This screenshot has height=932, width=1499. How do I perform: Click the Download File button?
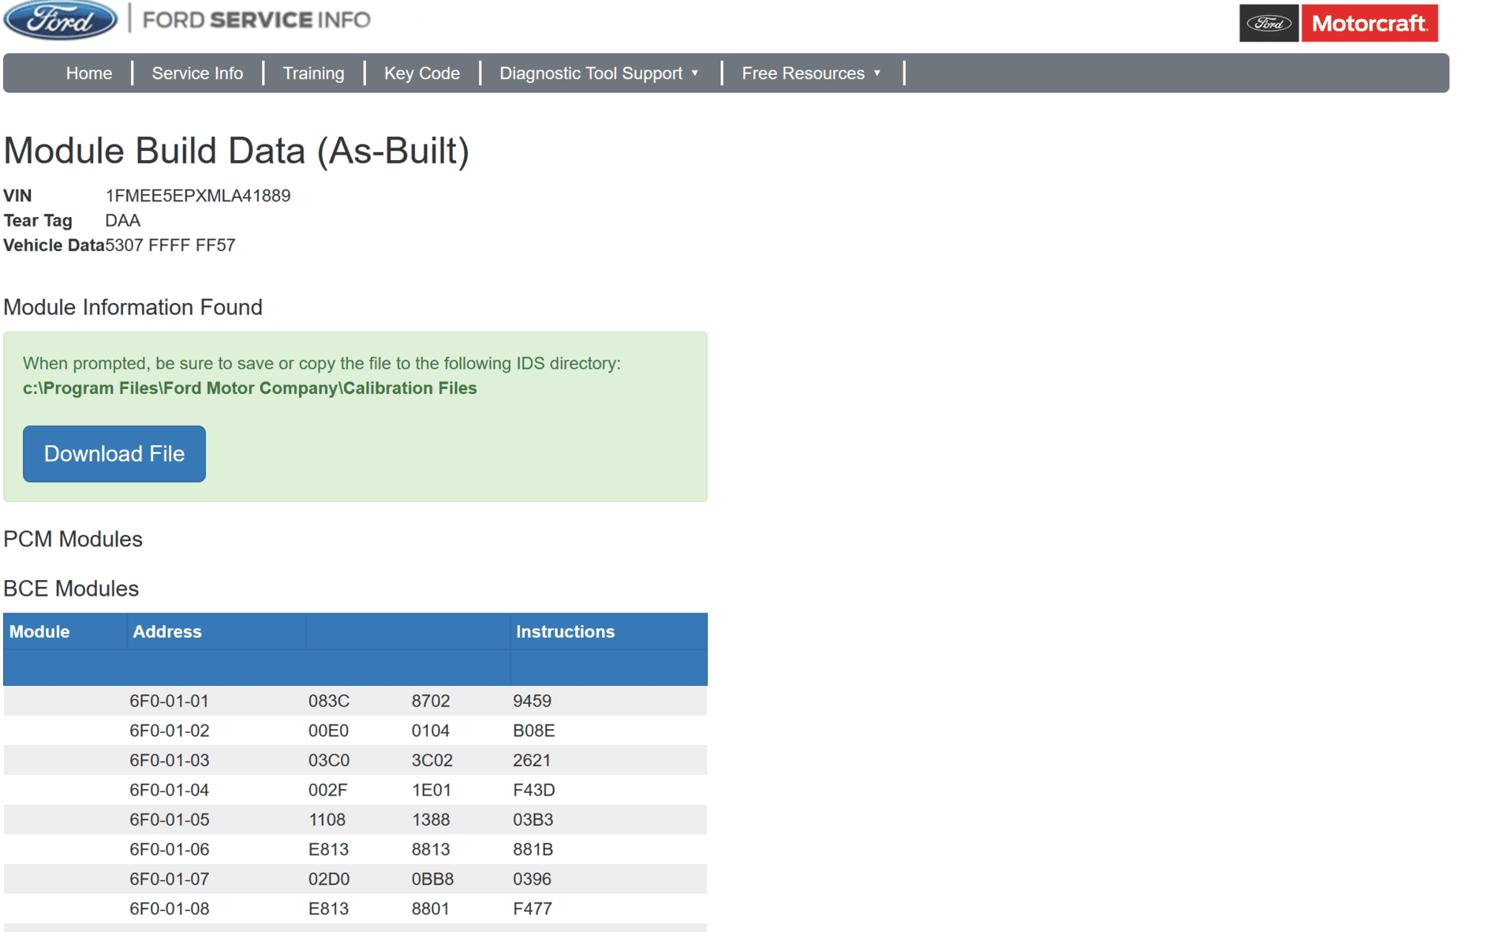point(114,454)
